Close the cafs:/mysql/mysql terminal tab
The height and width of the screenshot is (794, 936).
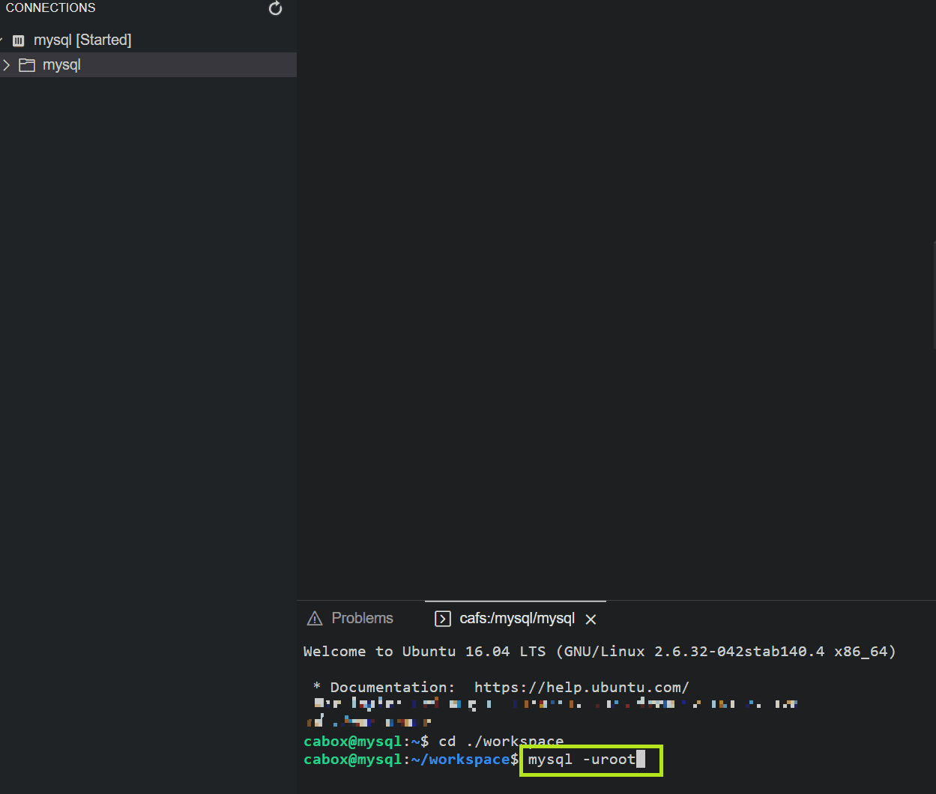pos(591,619)
